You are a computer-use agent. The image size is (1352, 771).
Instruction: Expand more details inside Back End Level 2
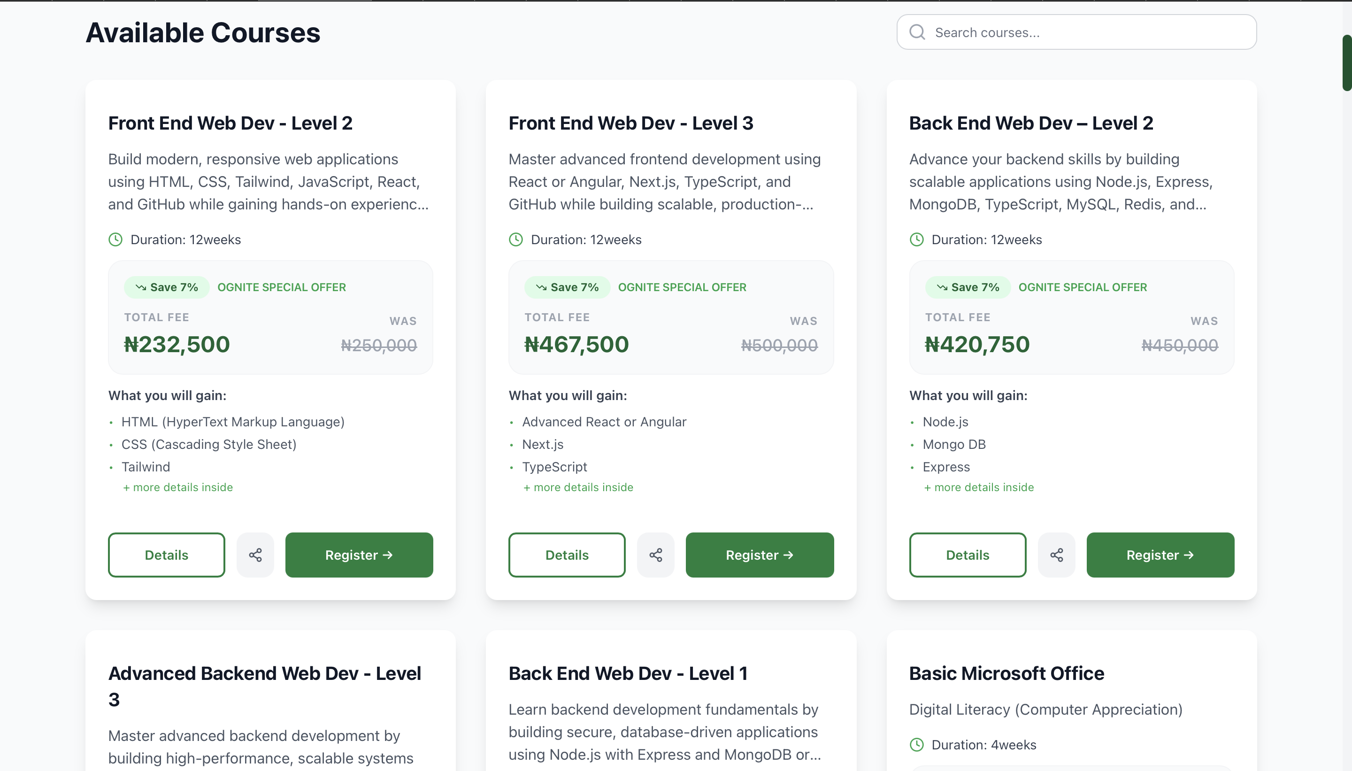(x=979, y=487)
